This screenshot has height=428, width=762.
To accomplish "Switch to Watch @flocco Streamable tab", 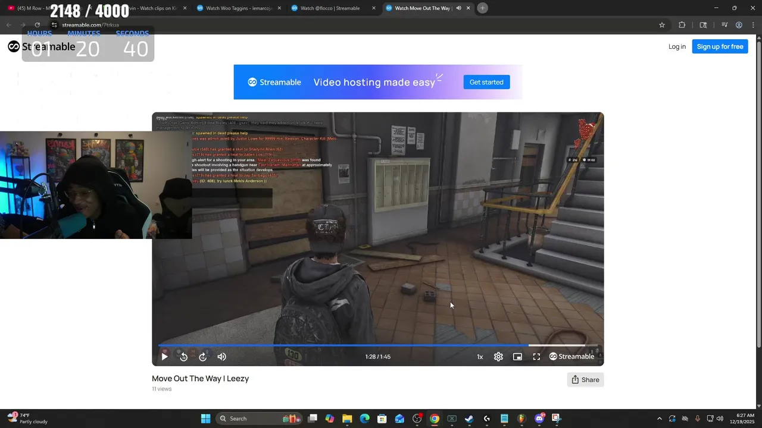I will coord(333,8).
